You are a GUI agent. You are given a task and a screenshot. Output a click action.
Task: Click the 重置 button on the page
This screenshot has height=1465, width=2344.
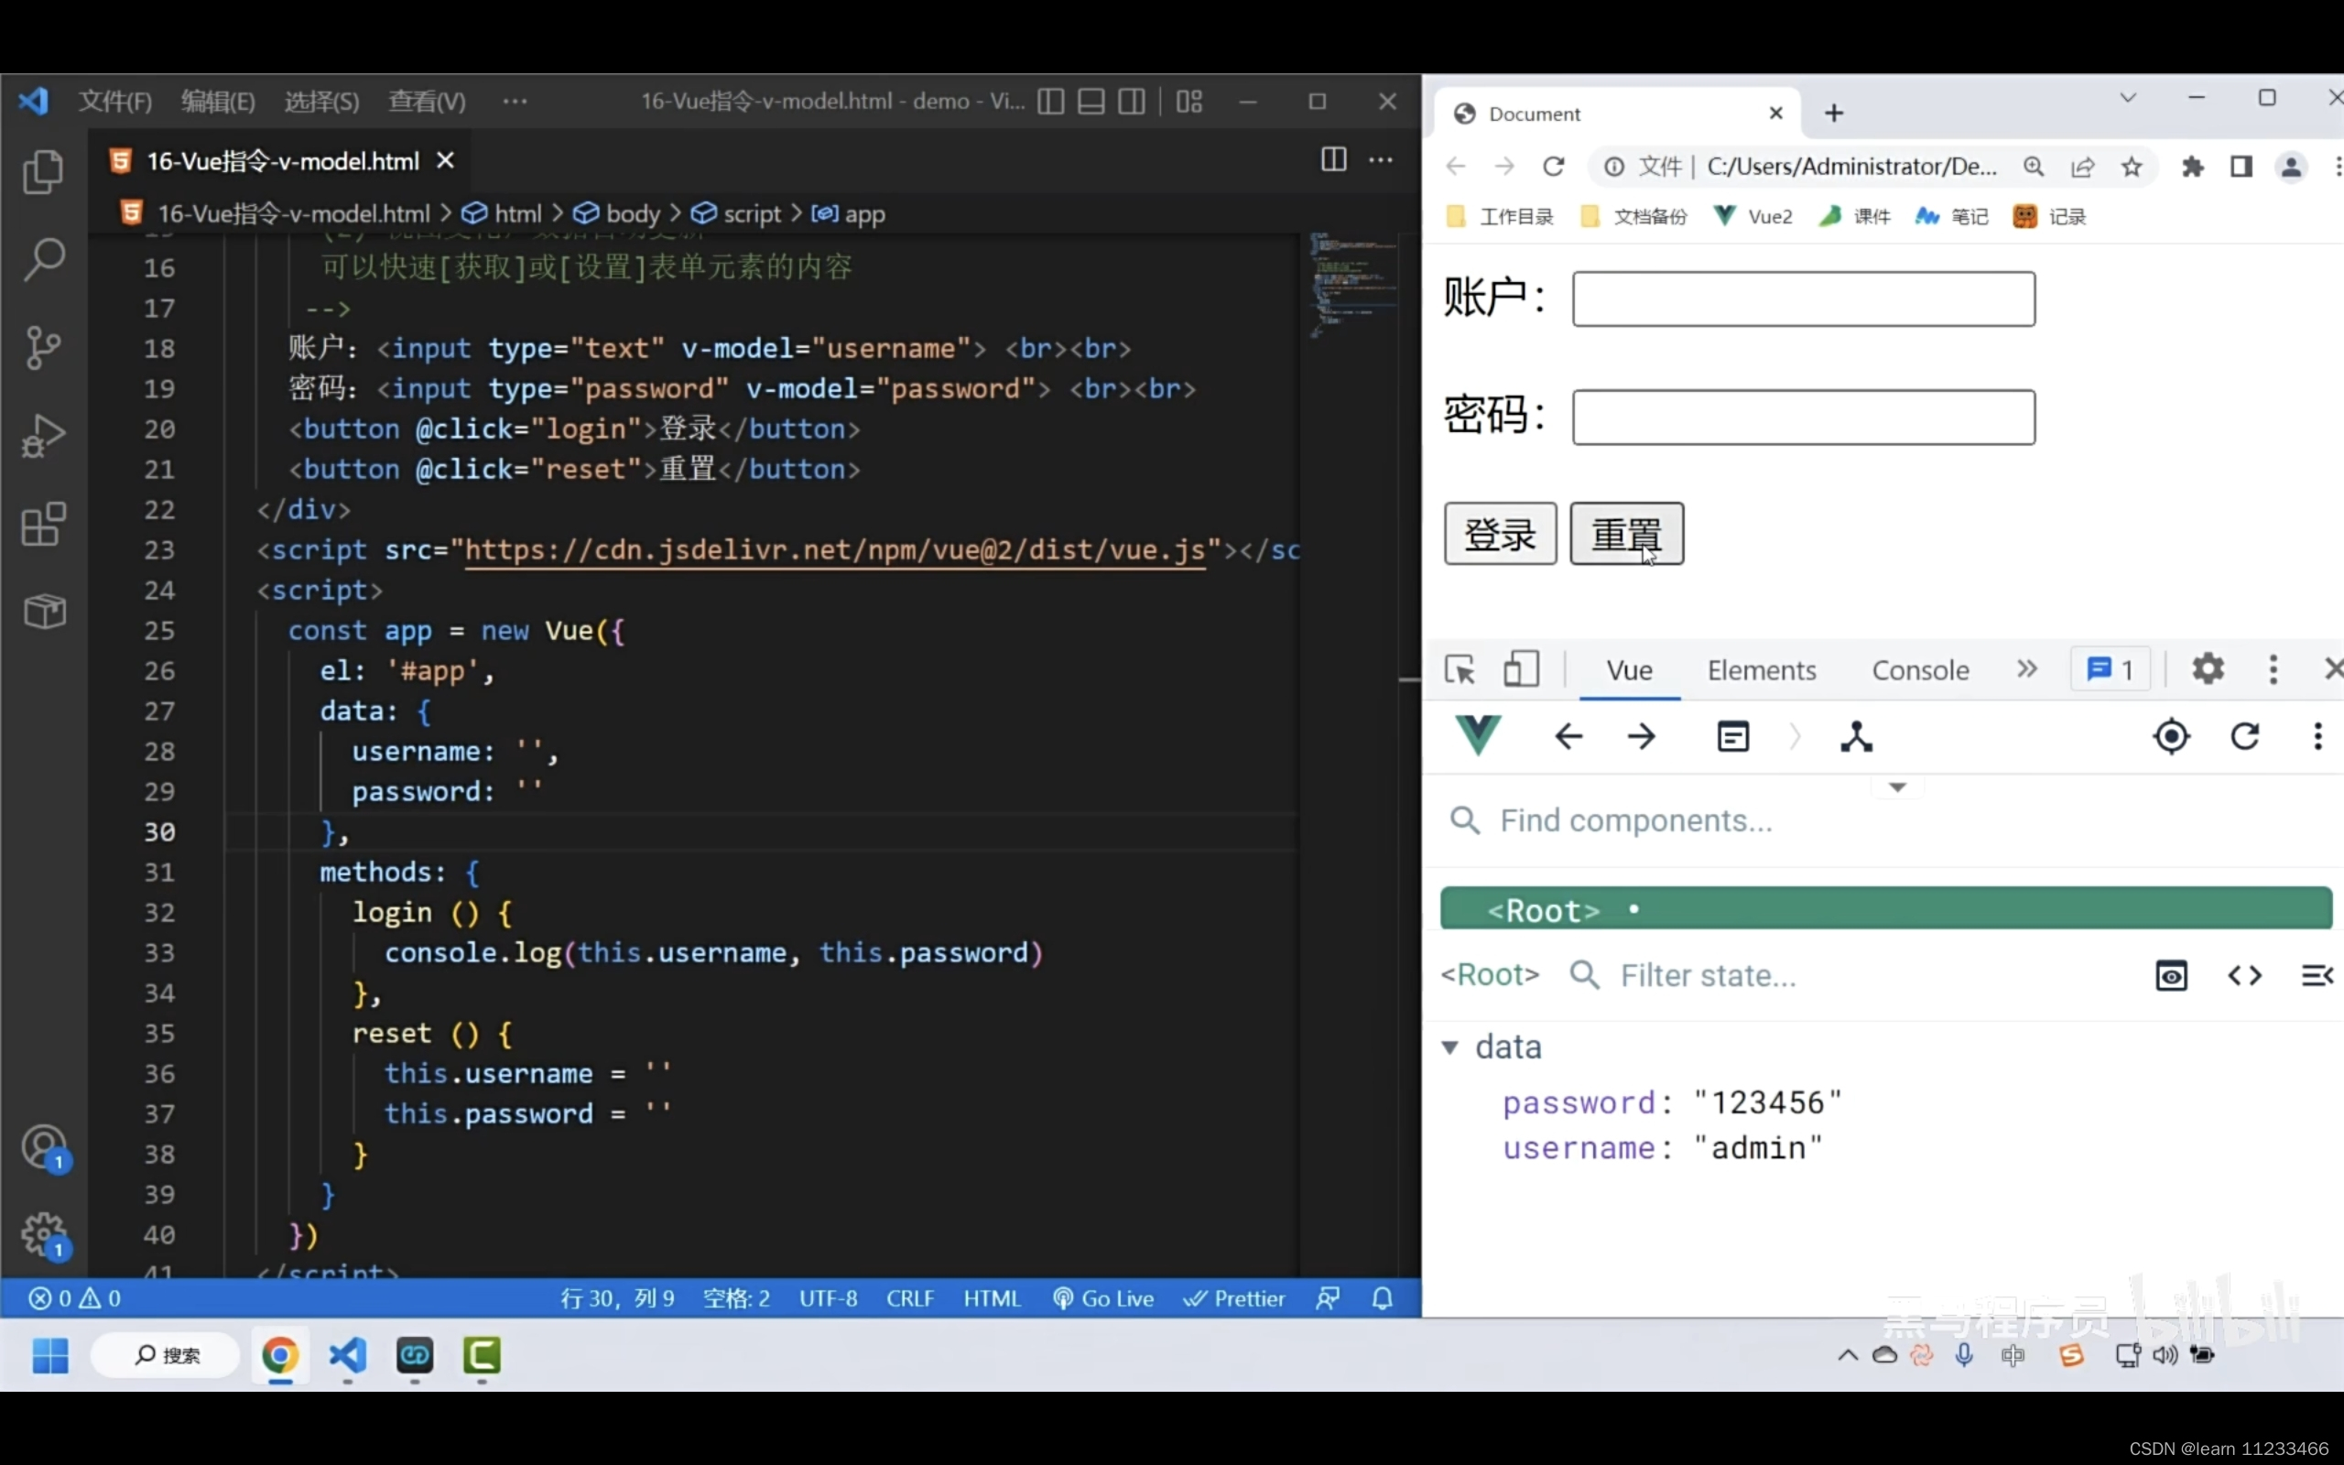pyautogui.click(x=1626, y=534)
